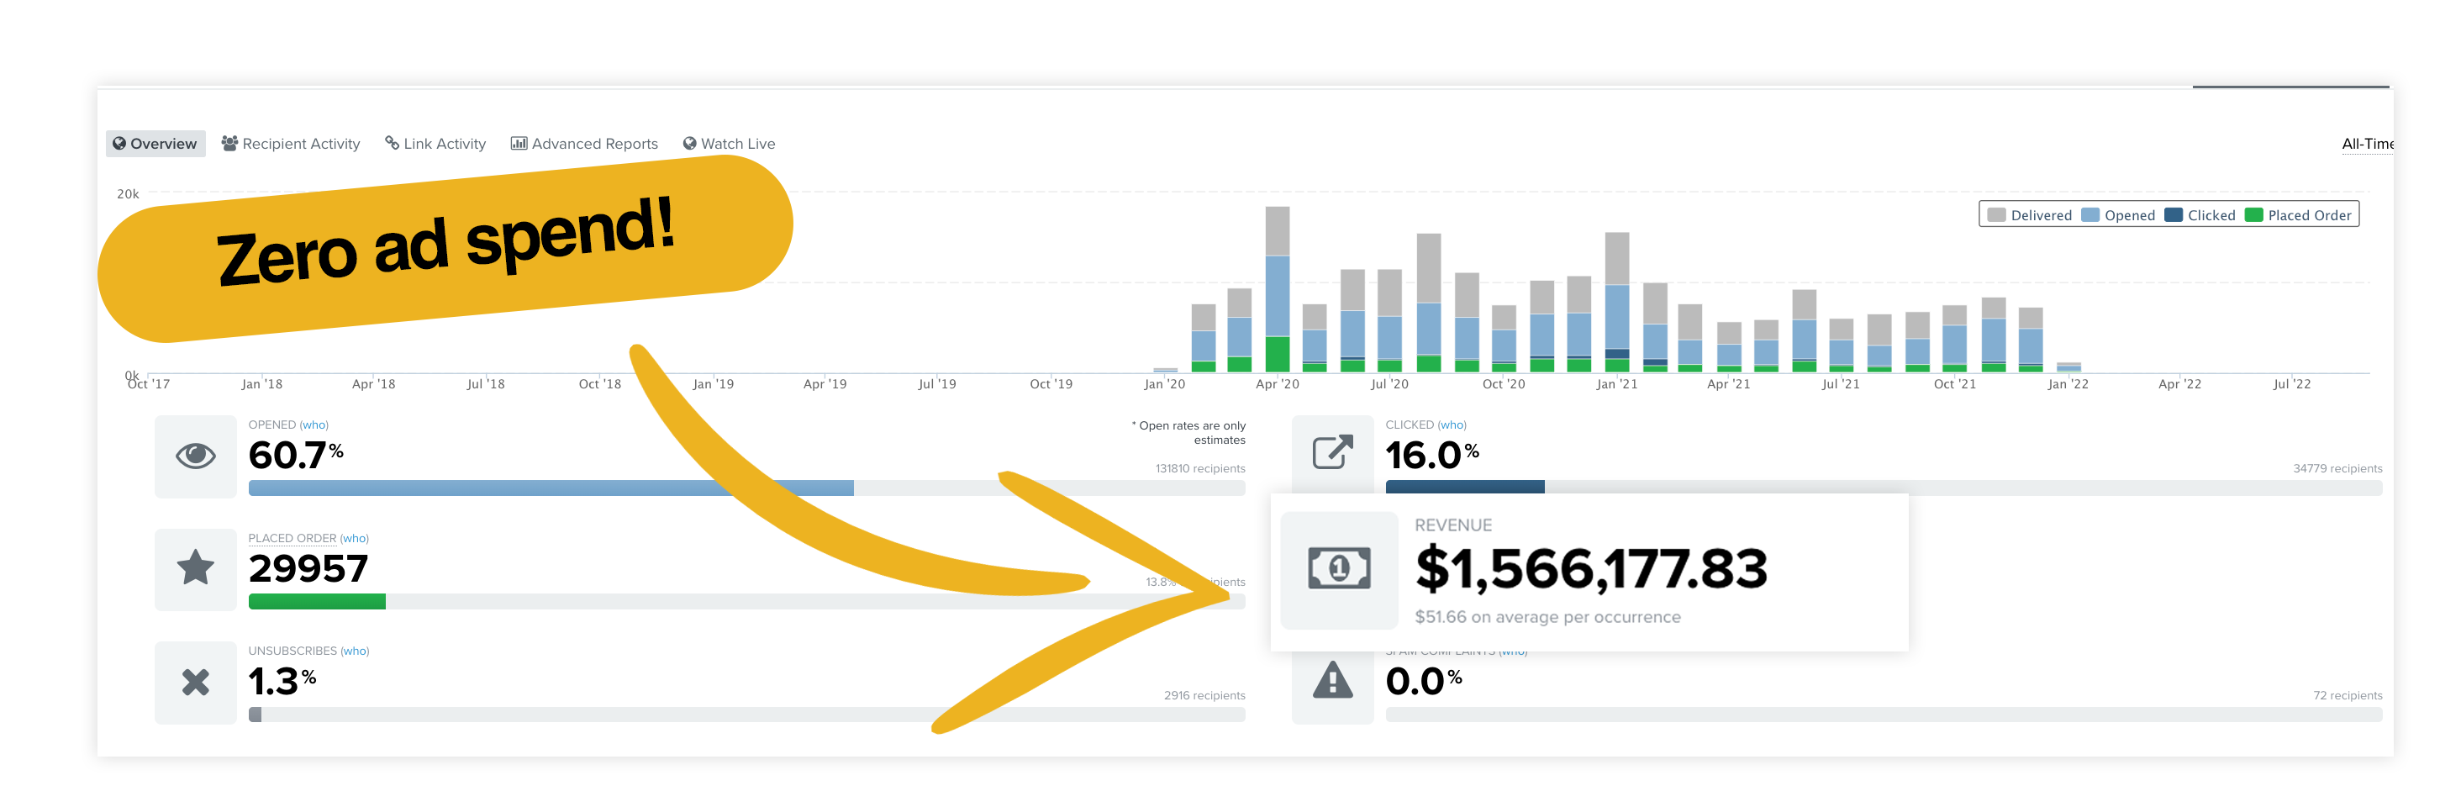This screenshot has height=807, width=2461.
Task: Click the X icon for Unsubscribes
Action: (x=196, y=682)
